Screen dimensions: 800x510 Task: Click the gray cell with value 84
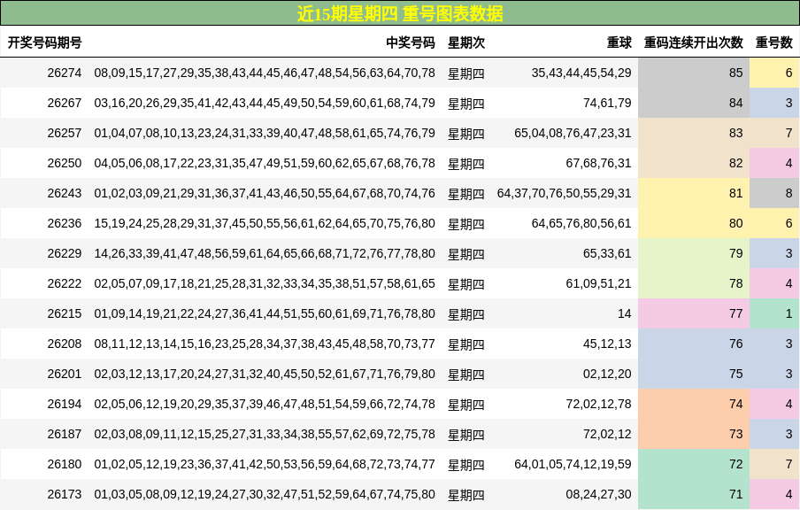694,103
